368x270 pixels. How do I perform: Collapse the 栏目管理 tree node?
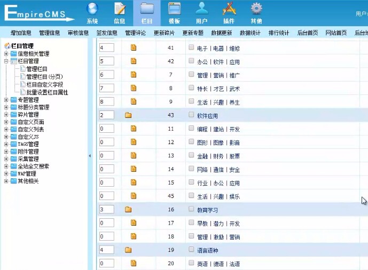coord(6,61)
